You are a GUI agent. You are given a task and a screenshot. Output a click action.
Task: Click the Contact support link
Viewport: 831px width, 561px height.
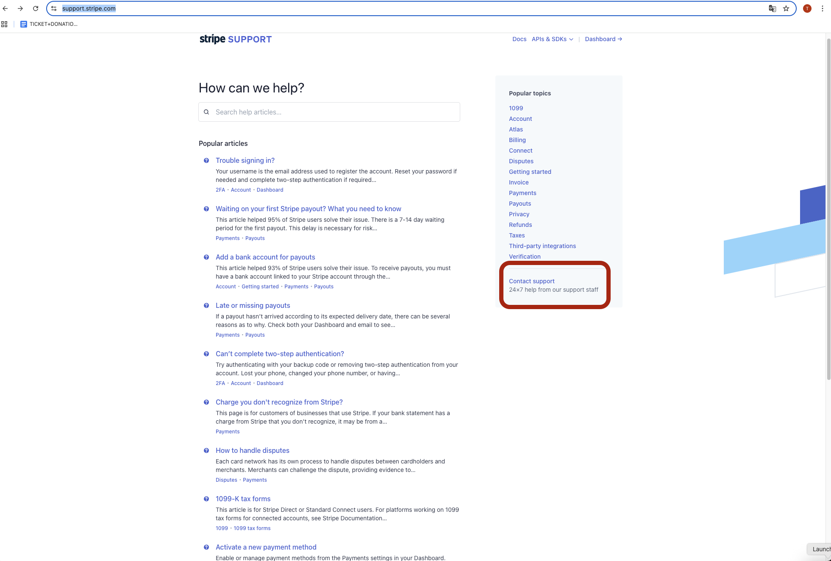coord(531,281)
